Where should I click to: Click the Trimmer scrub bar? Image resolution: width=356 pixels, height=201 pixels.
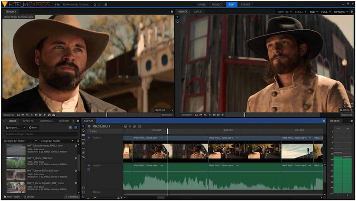[x=108, y=115]
